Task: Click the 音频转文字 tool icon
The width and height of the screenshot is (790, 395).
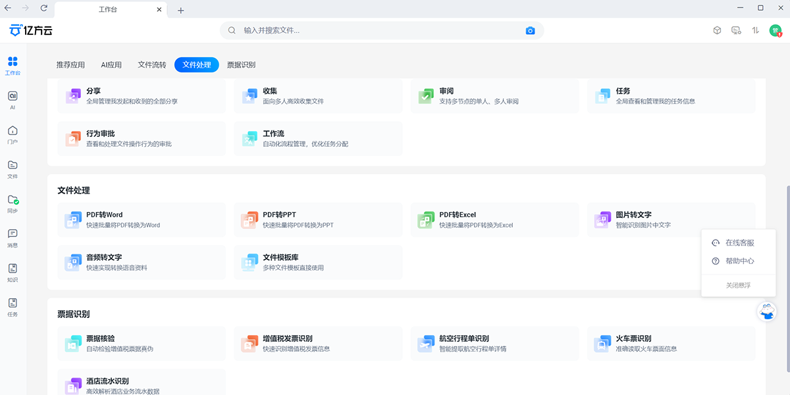Action: click(x=73, y=261)
